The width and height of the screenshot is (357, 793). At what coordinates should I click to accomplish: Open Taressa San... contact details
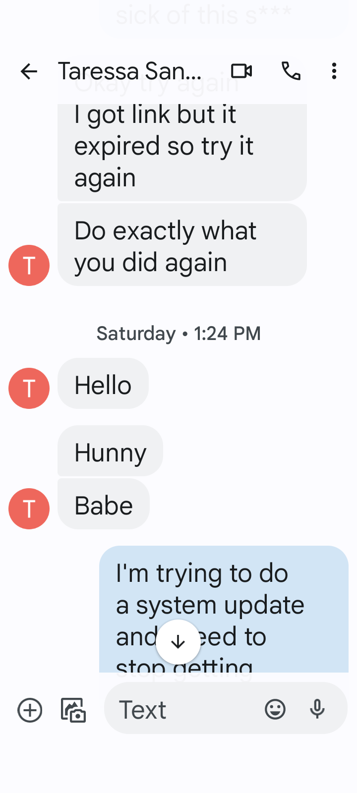130,71
